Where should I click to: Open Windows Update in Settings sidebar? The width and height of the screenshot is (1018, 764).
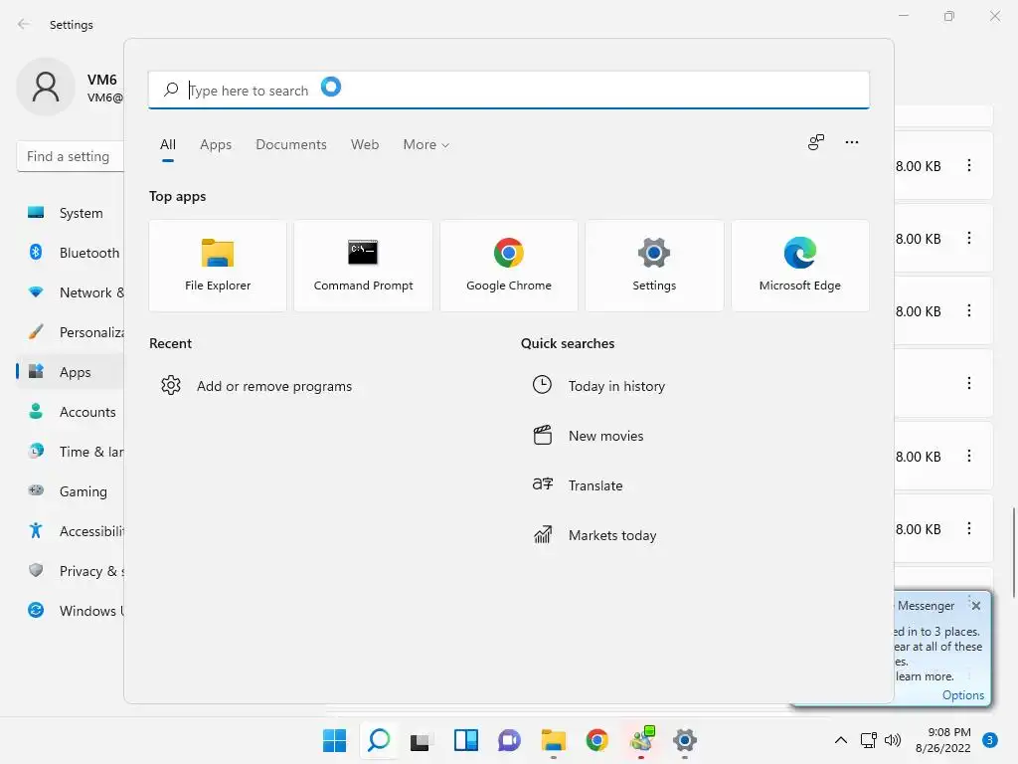click(x=71, y=611)
